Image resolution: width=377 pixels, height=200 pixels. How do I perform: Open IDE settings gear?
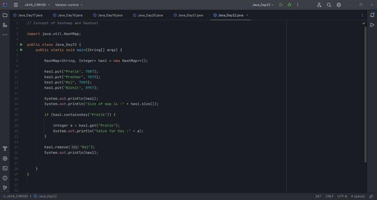tap(339, 5)
